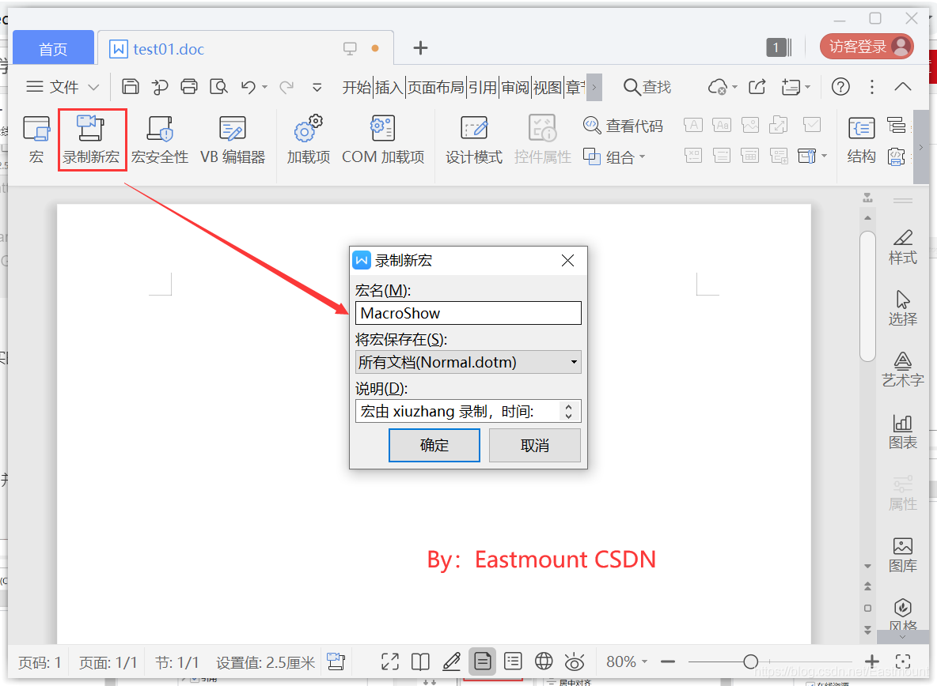
Task: Open 样式 styles side panel
Action: (x=902, y=247)
